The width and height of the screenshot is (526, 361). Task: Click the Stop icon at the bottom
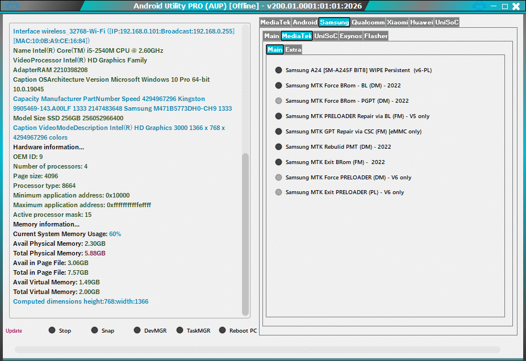pyautogui.click(x=52, y=330)
